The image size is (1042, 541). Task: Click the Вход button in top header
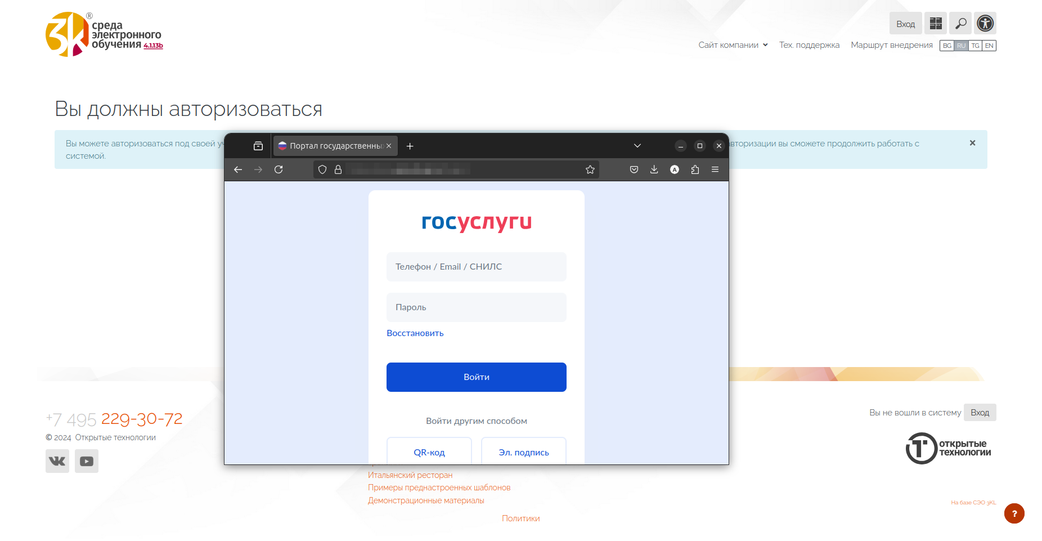pos(906,23)
